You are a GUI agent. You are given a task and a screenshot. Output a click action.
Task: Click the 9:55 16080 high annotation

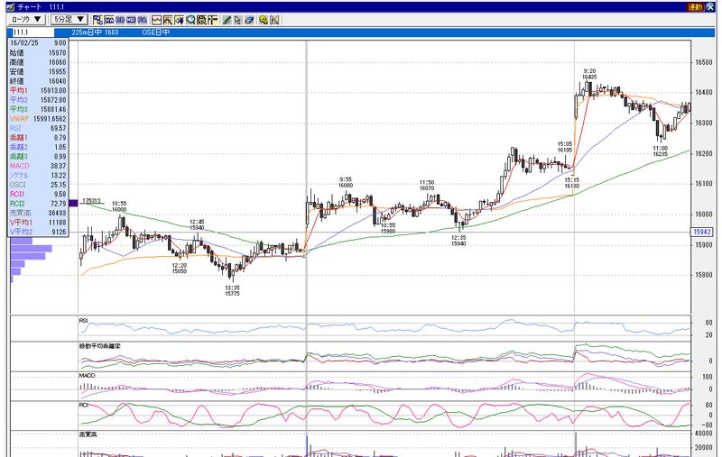tap(346, 182)
